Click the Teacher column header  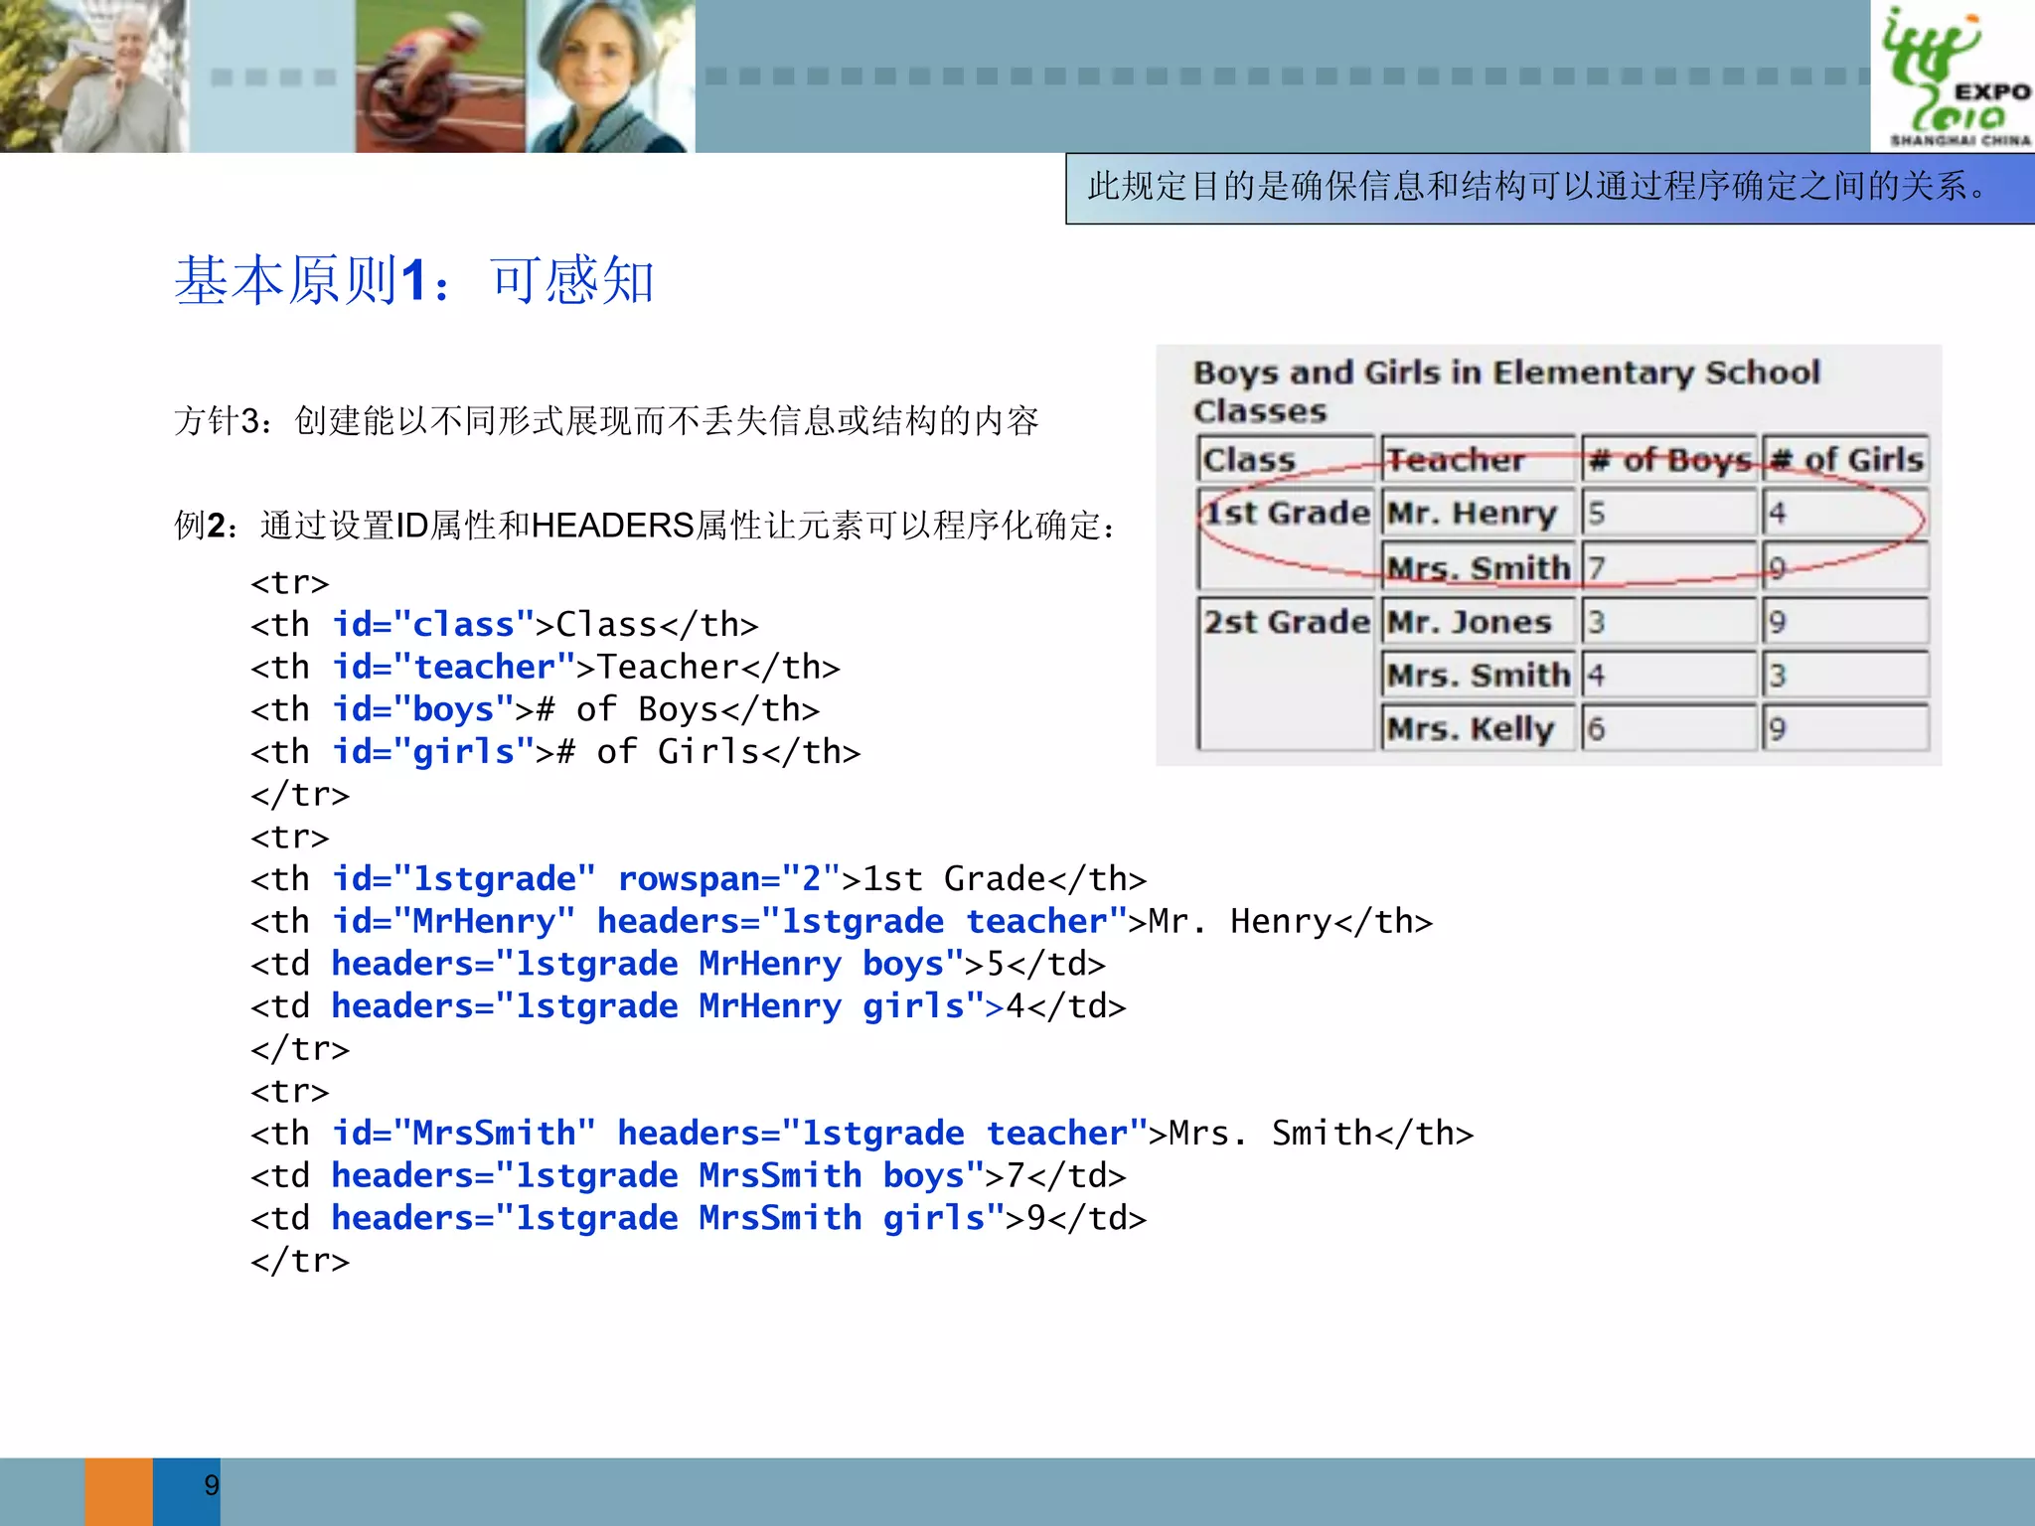click(1477, 459)
